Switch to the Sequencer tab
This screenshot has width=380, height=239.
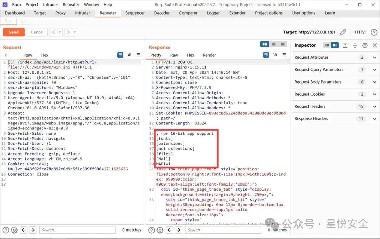(x=135, y=13)
